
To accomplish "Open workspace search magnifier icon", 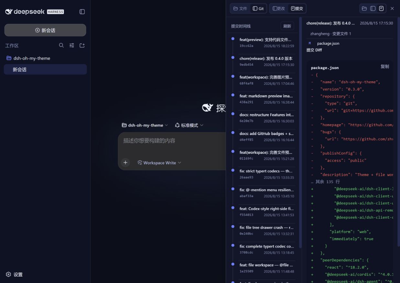I will [x=61, y=45].
